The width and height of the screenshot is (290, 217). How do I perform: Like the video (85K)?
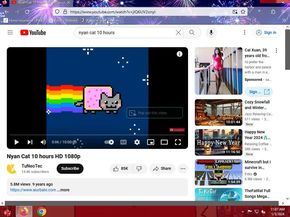121,168
